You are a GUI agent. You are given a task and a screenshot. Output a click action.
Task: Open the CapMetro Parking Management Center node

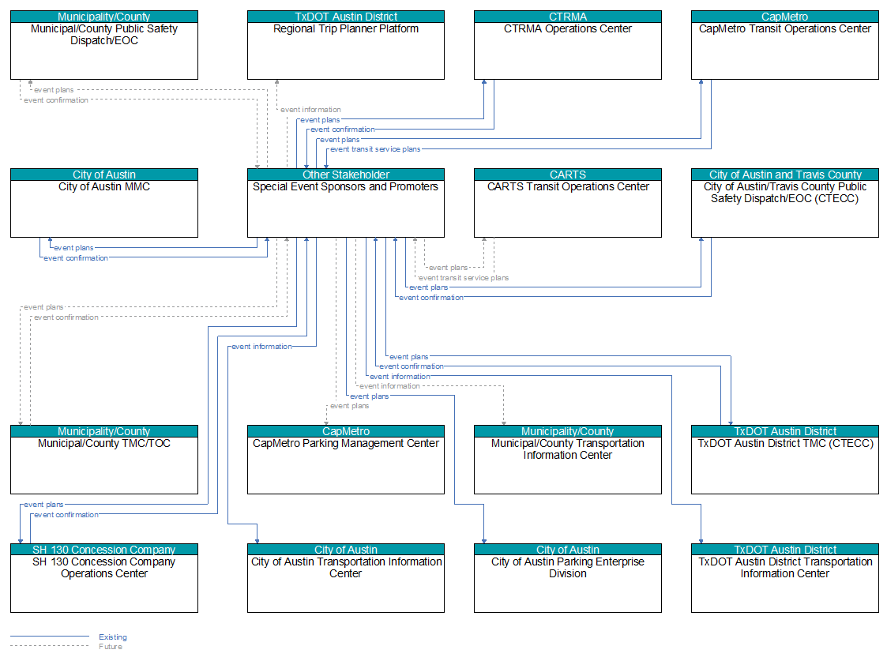point(346,460)
